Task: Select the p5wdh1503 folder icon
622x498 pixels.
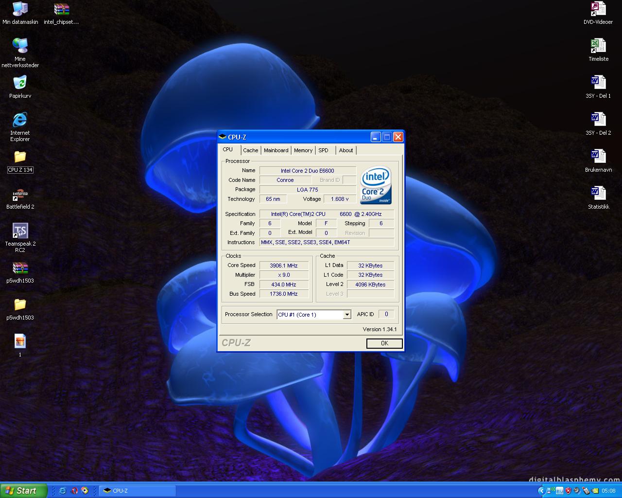Action: coord(20,309)
